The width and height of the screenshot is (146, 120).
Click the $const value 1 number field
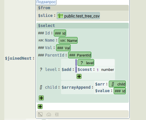click(105, 70)
